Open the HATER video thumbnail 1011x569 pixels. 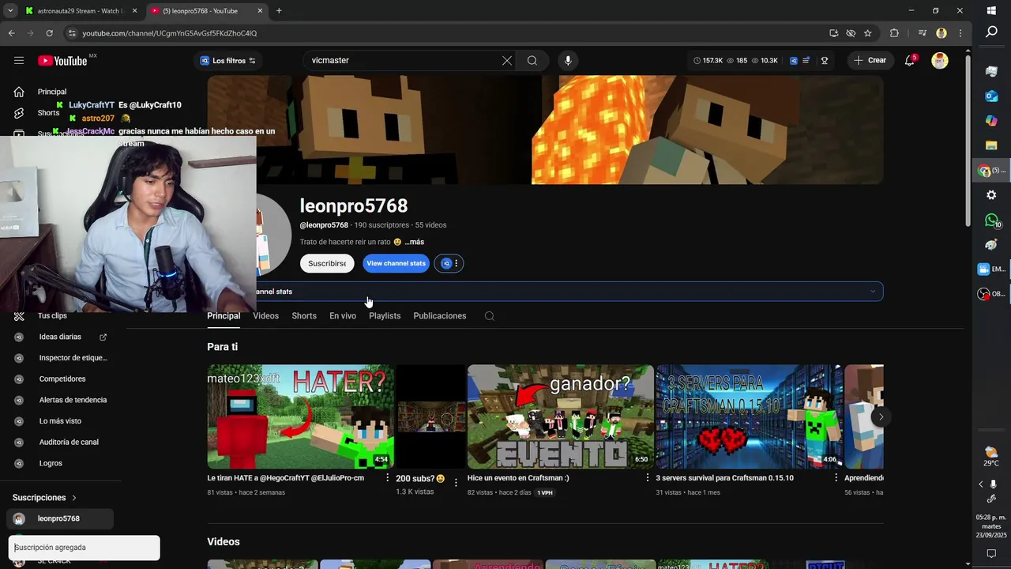(x=300, y=416)
